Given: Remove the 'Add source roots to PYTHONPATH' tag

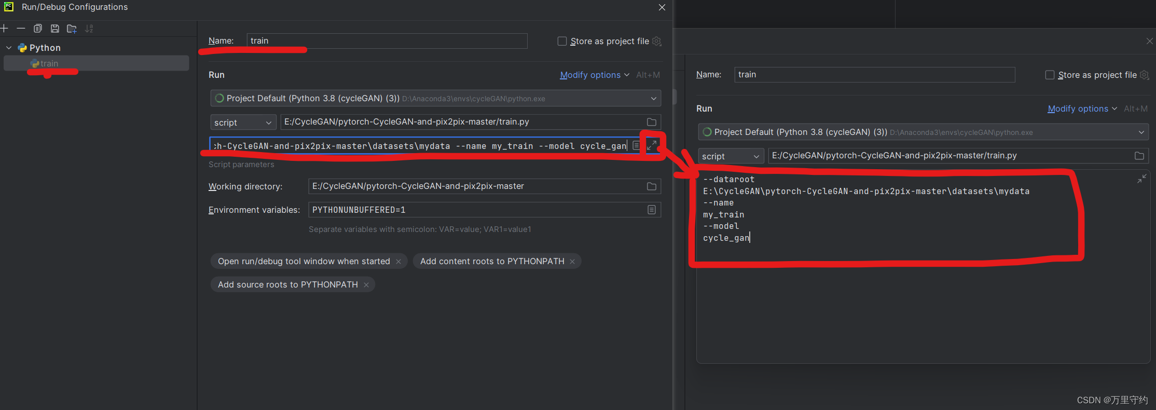Looking at the screenshot, I should [x=366, y=285].
